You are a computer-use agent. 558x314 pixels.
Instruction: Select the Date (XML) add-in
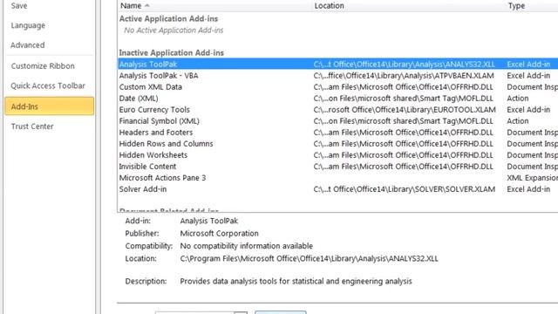[x=139, y=99]
